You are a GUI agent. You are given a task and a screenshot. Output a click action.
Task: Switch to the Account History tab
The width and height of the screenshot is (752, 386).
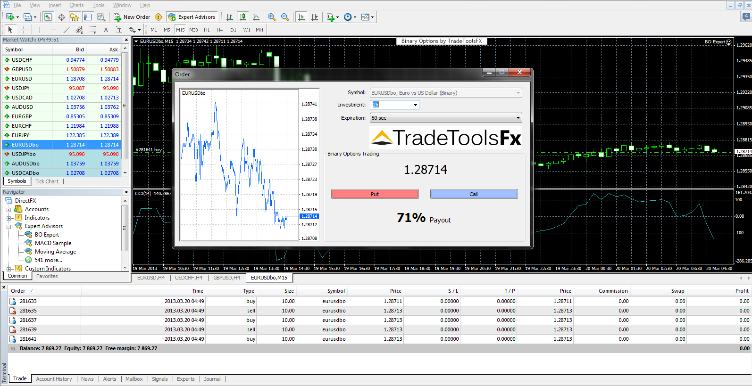click(54, 379)
